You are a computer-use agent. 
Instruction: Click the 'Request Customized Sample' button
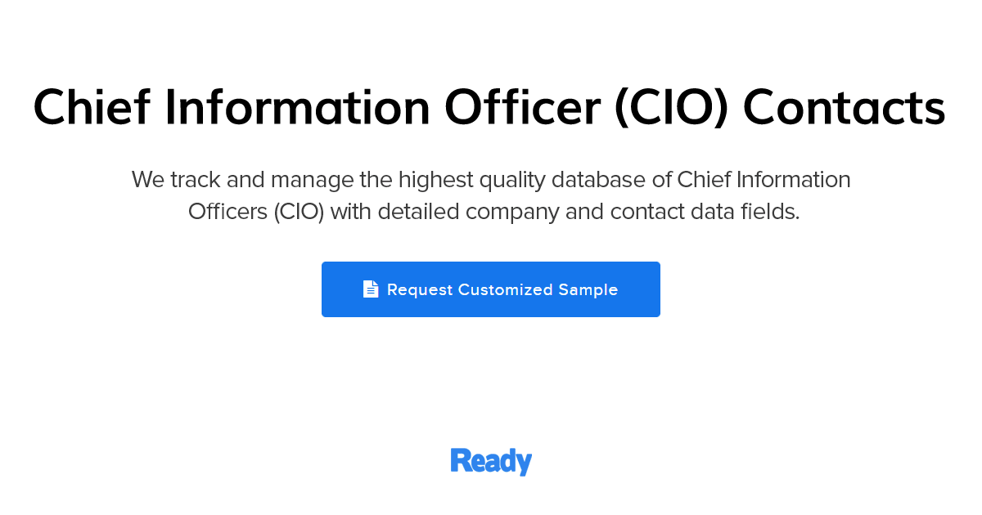pyautogui.click(x=491, y=289)
